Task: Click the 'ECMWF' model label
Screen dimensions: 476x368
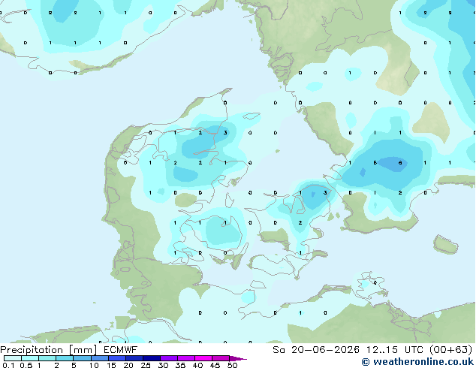Action: tap(121, 350)
